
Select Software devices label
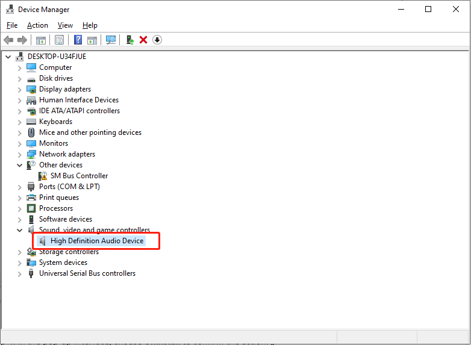pos(66,219)
